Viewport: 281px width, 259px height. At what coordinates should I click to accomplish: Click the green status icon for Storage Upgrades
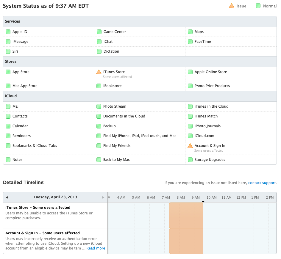pos(190,160)
